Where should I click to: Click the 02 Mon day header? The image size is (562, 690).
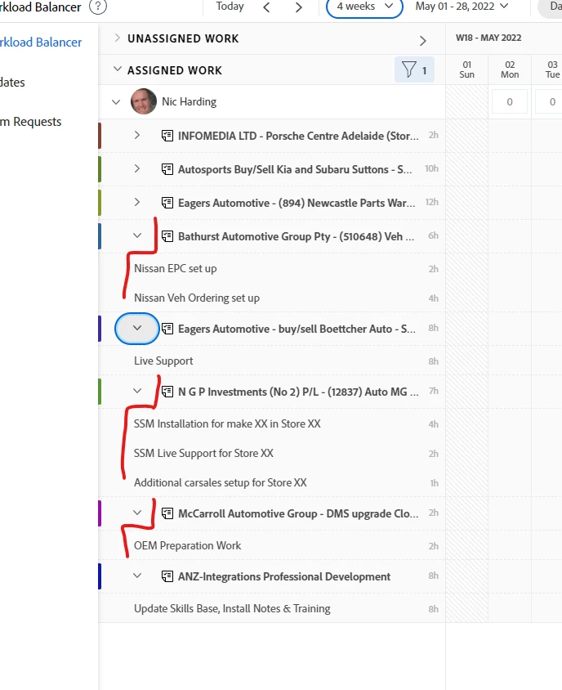(x=510, y=69)
